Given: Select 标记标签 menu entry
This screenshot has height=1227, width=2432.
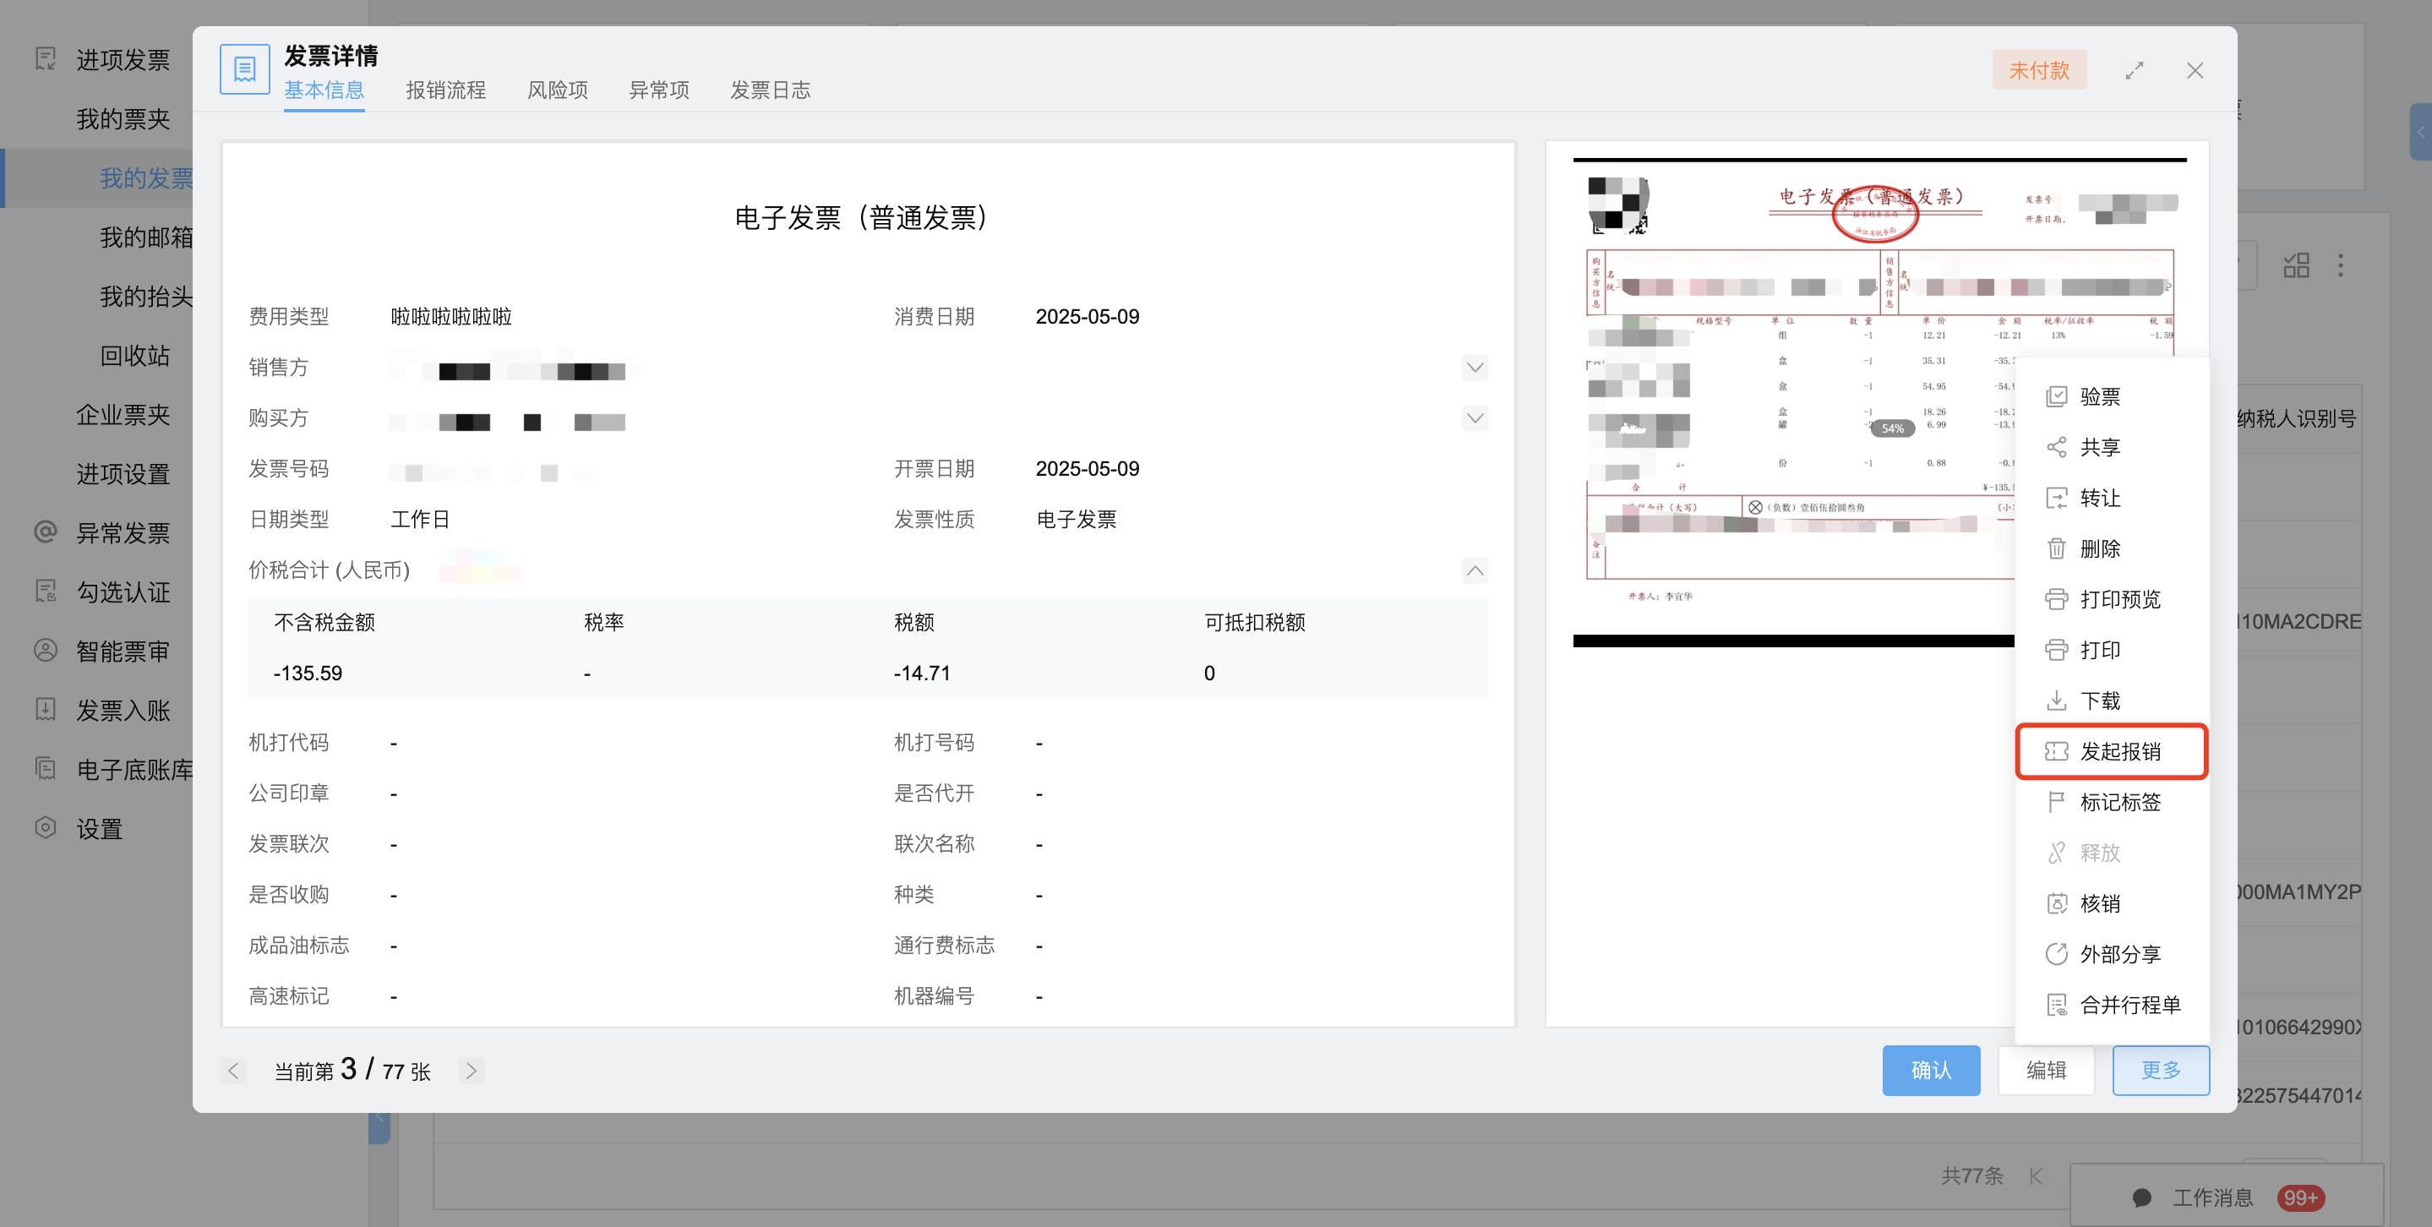Looking at the screenshot, I should tap(2111, 802).
